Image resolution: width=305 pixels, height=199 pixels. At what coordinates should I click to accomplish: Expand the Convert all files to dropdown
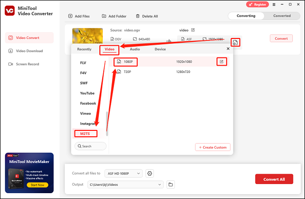click(124, 173)
